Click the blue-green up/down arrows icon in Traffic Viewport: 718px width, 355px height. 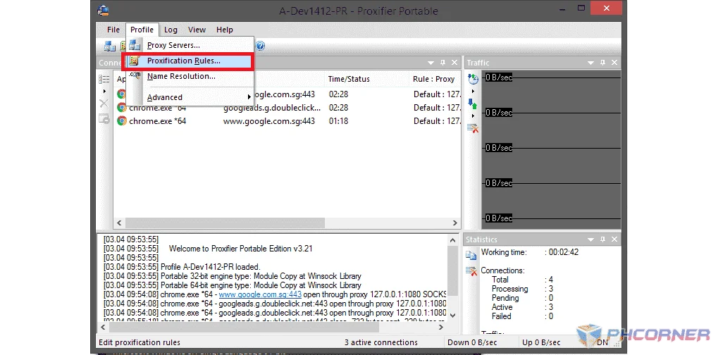click(473, 104)
